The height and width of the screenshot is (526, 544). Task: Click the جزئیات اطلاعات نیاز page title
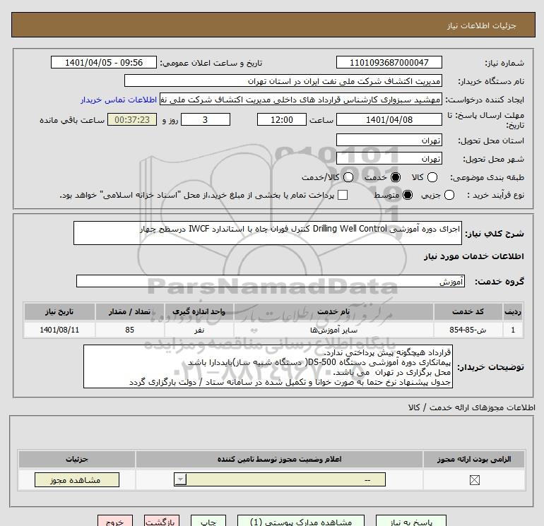(482, 25)
